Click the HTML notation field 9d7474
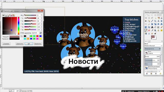 tap(35, 33)
